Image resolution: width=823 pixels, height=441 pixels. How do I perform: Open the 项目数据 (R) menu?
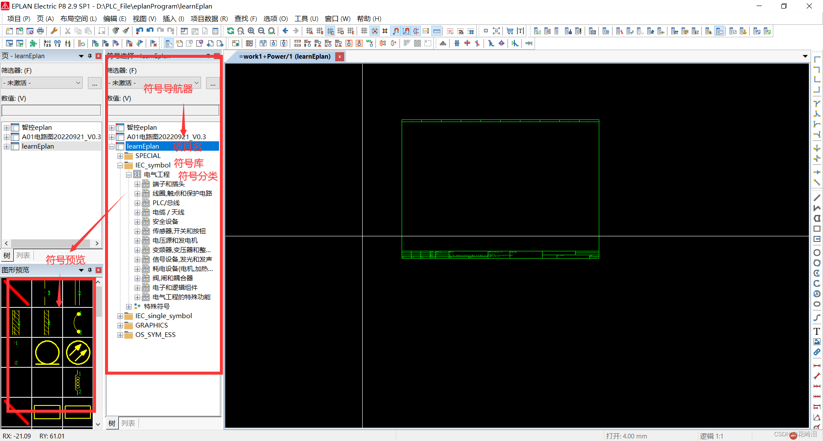click(209, 18)
